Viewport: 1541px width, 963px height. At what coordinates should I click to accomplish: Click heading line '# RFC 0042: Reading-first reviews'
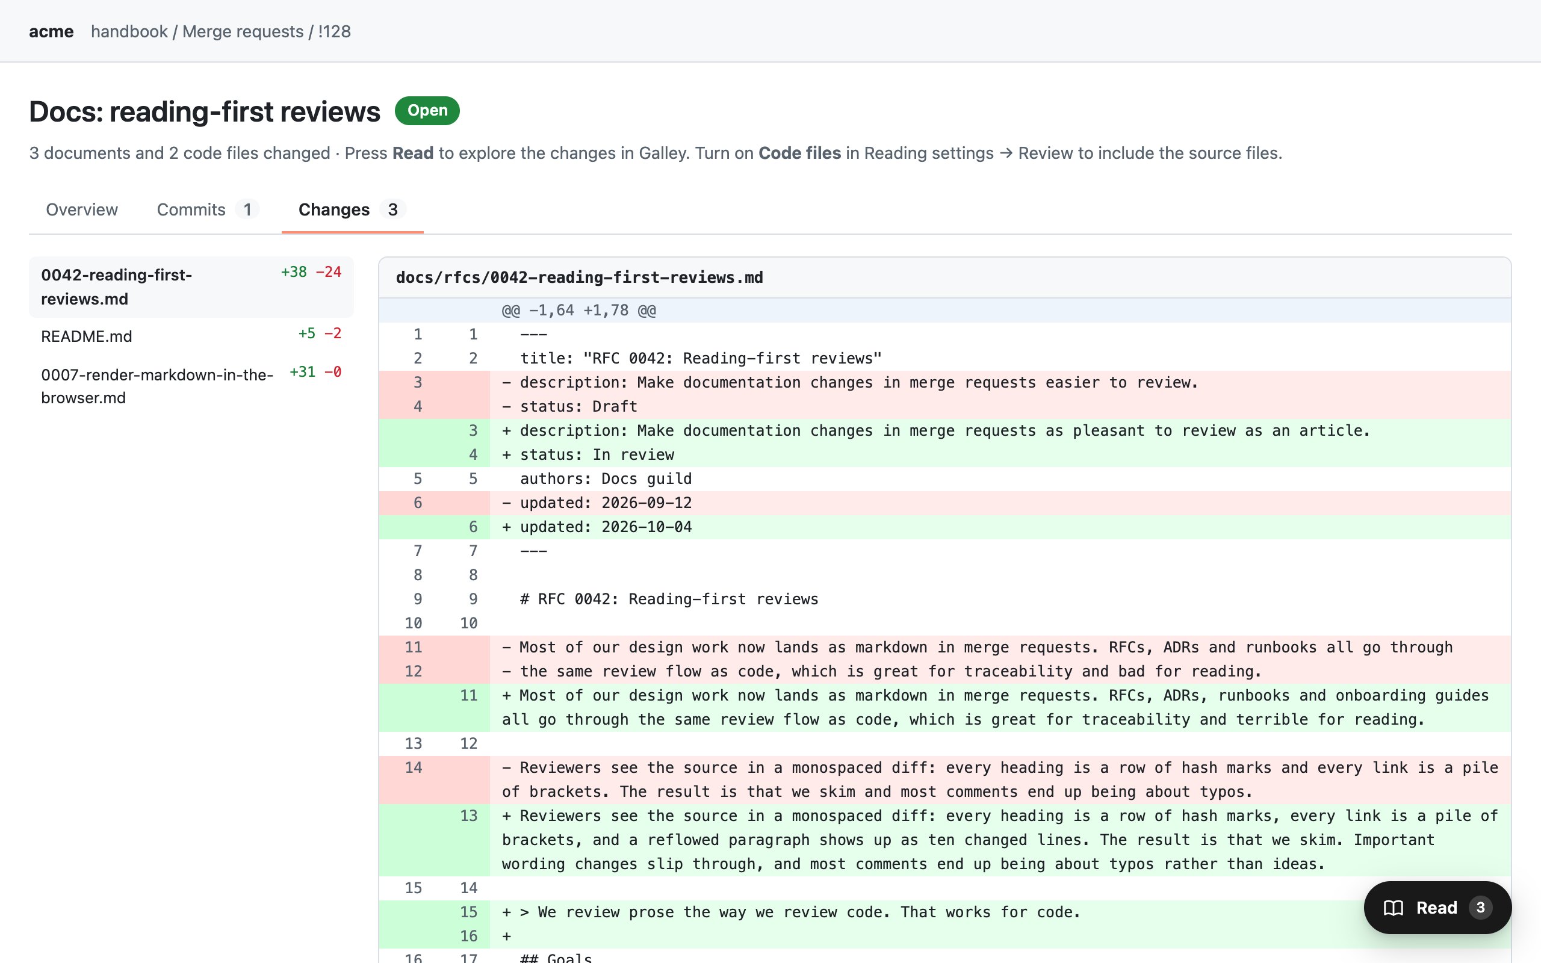(944, 599)
